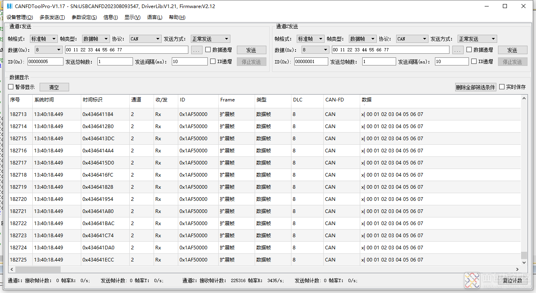Open the 语言(L) menu
Screen dimensions: 536x293
coord(155,17)
